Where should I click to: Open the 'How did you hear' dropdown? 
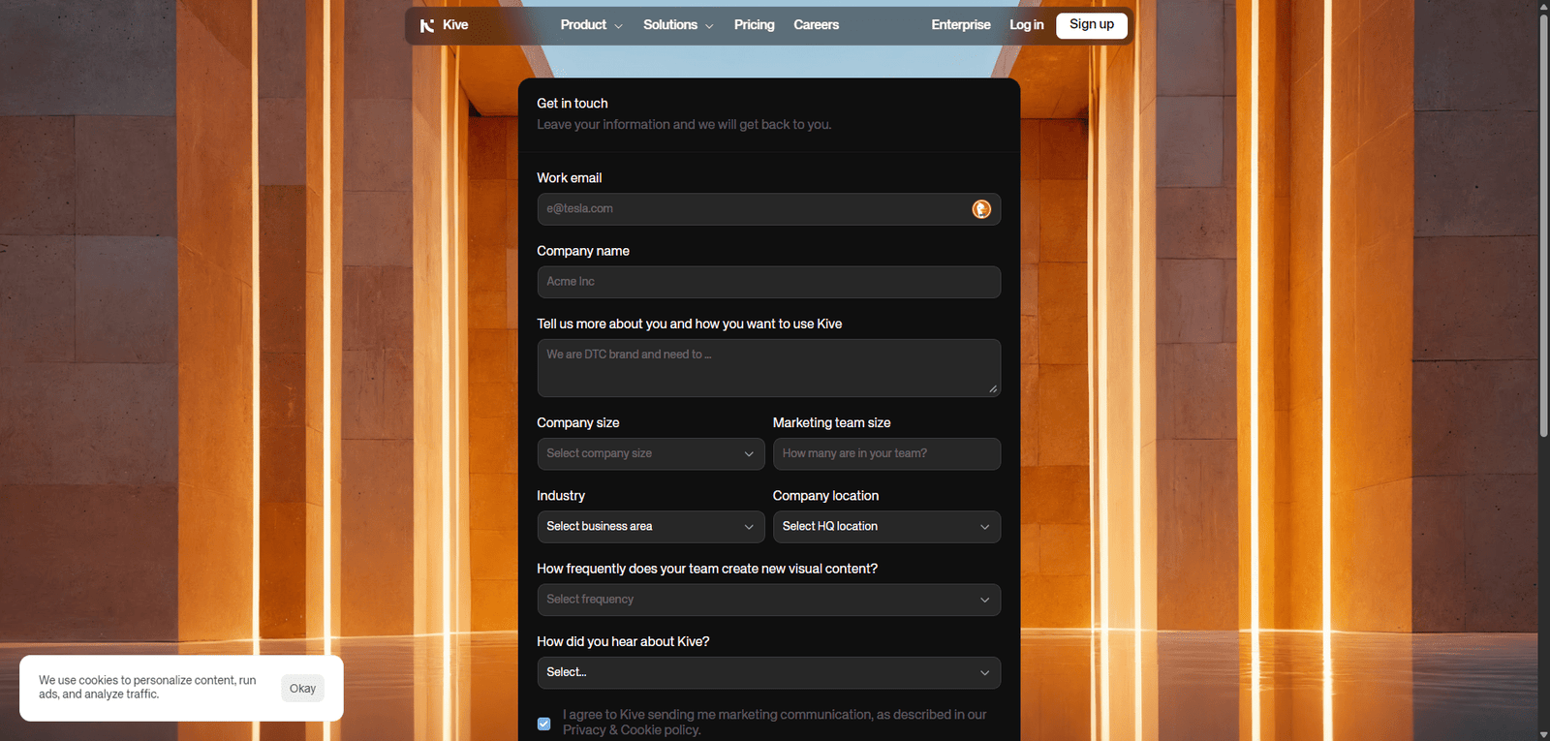(x=768, y=672)
